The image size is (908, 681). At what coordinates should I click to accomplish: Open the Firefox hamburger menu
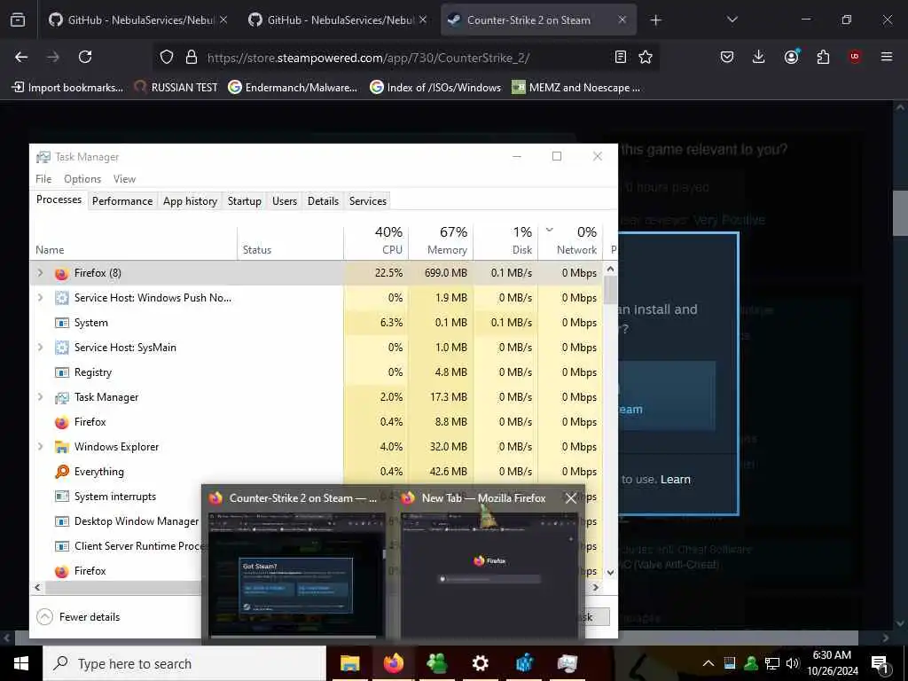[887, 57]
